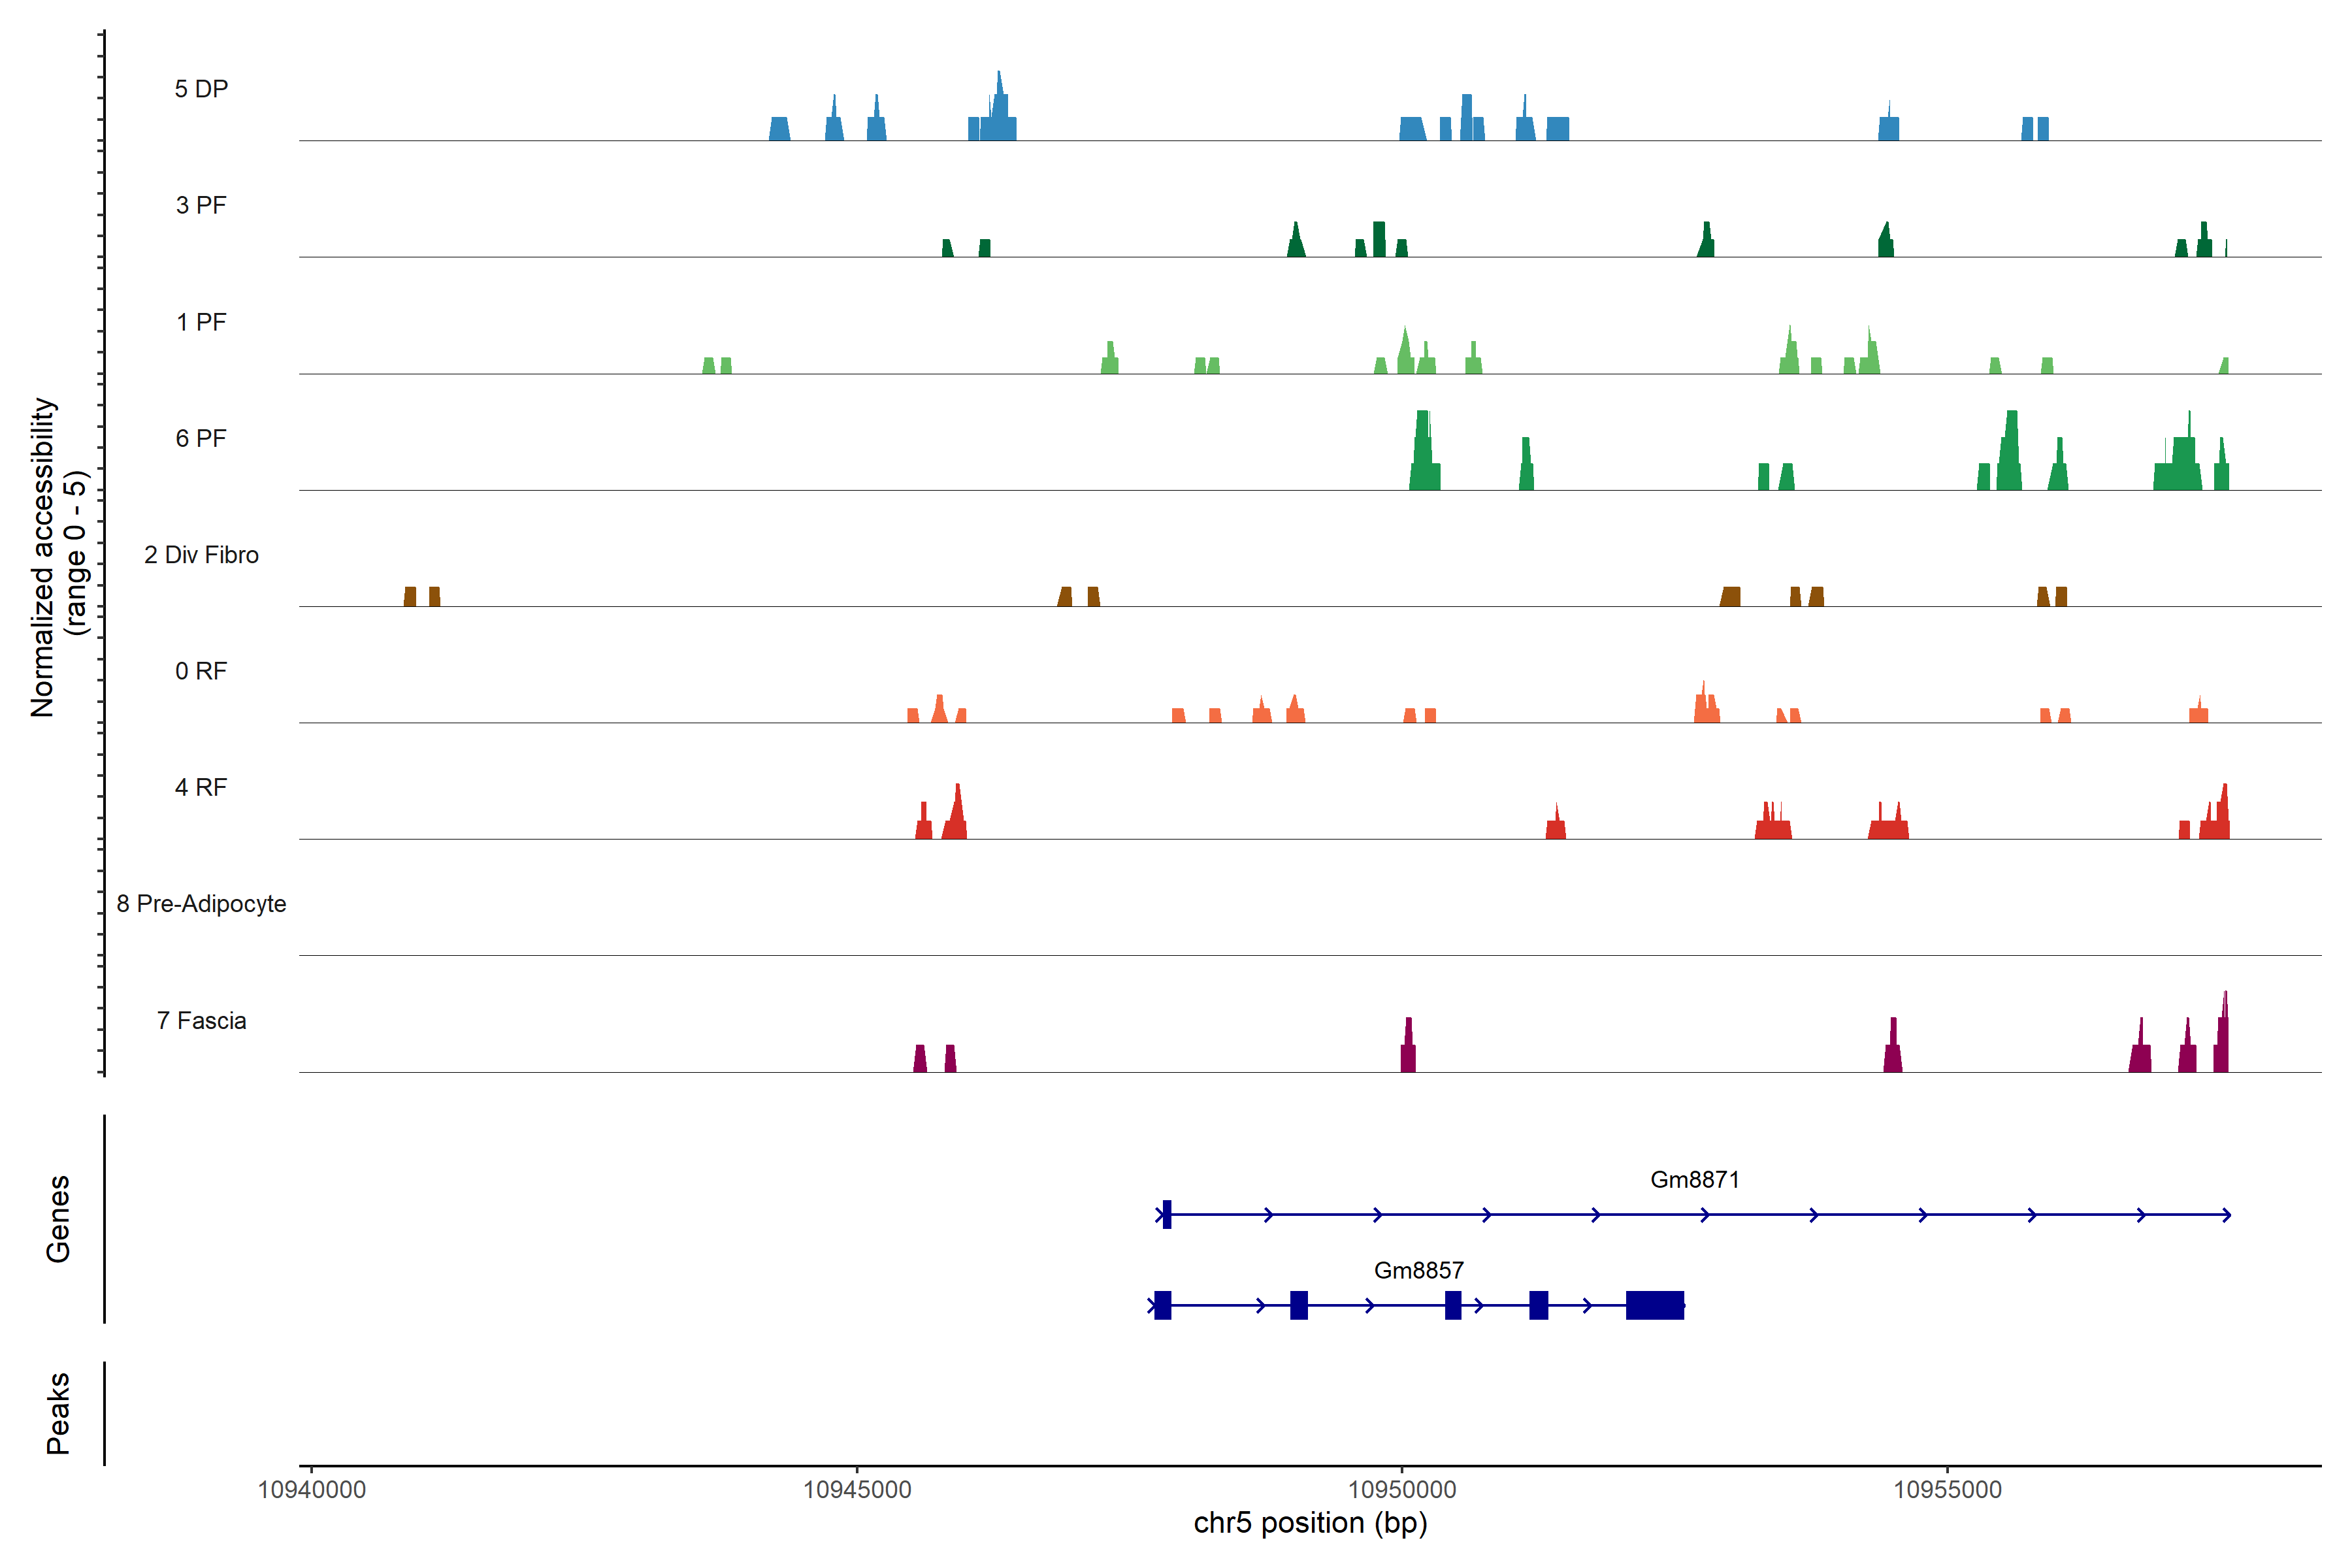Click the 0 RF track label
The width and height of the screenshot is (2352, 1568).
coord(201,671)
